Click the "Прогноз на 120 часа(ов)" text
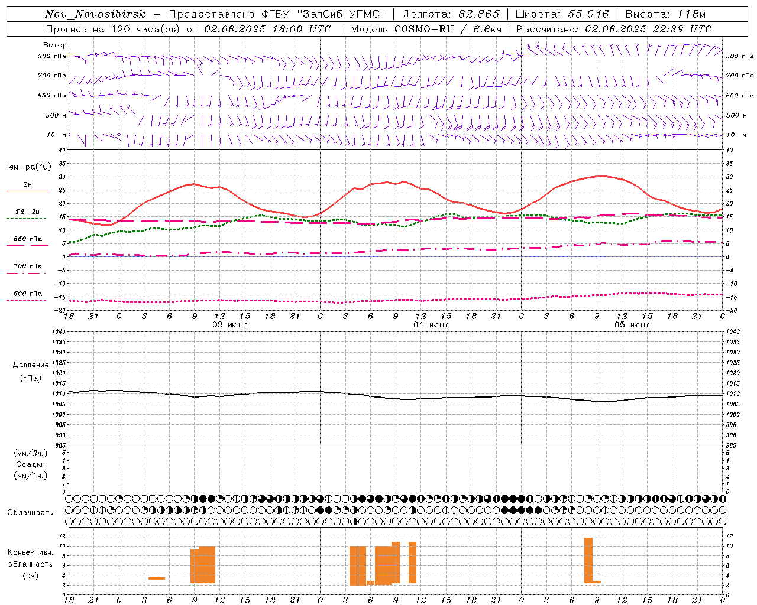 pyautogui.click(x=114, y=29)
